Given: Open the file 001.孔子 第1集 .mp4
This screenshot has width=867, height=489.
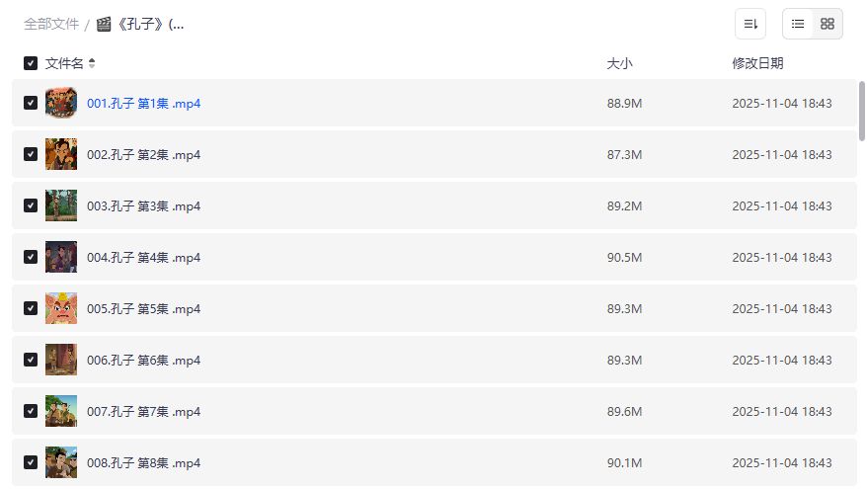Looking at the screenshot, I should click(x=144, y=103).
